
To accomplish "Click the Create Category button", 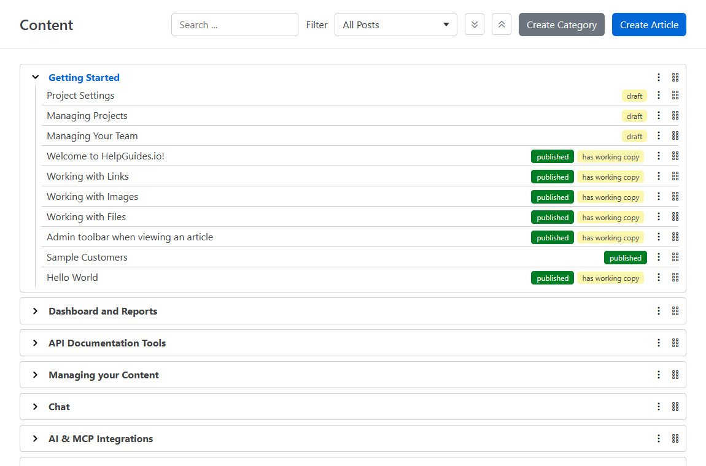I will click(x=562, y=25).
